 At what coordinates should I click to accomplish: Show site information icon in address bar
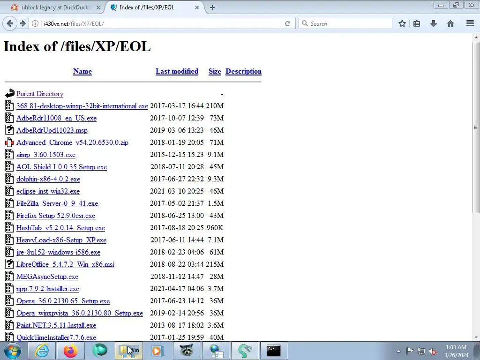tap(35, 23)
